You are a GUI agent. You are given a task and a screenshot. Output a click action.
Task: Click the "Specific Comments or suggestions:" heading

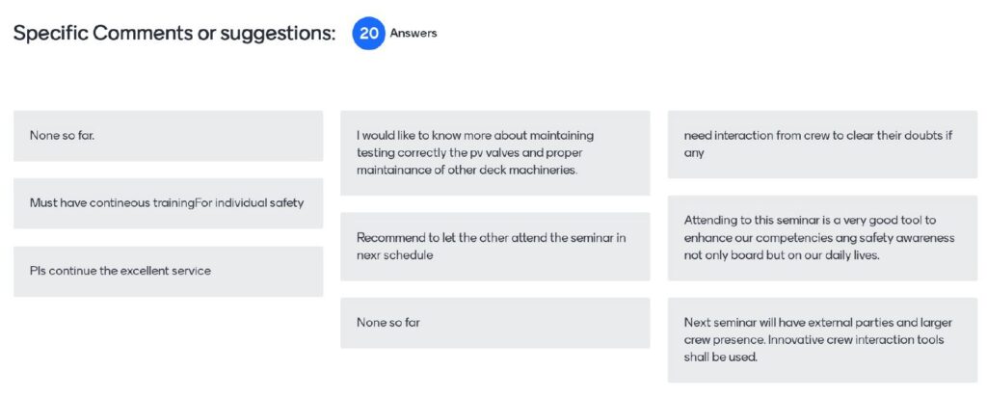[174, 34]
